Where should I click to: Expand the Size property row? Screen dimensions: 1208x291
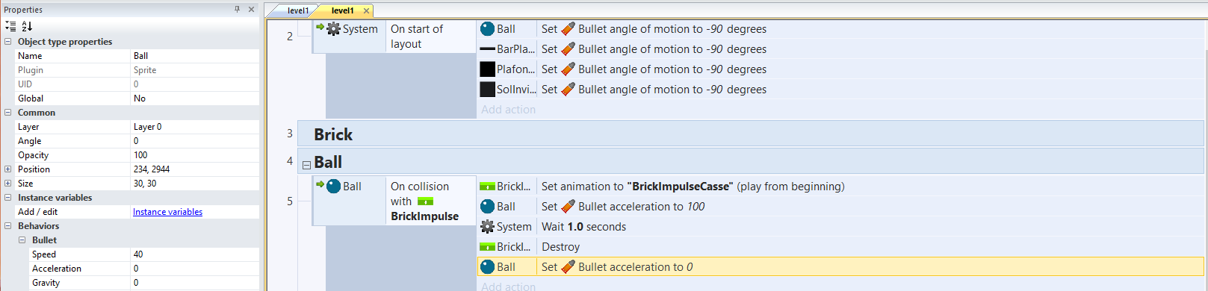[x=7, y=184]
